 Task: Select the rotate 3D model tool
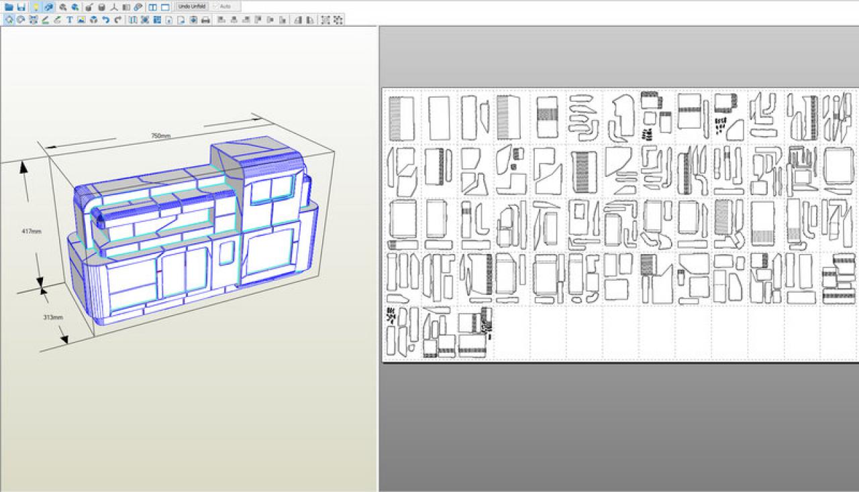pyautogui.click(x=9, y=19)
